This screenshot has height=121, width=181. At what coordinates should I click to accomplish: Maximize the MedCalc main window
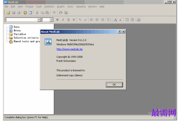tap(170, 2)
